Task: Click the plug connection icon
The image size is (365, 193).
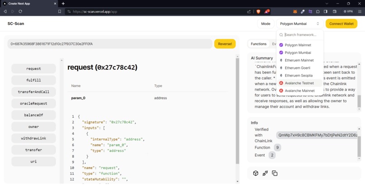Action: 265,173
